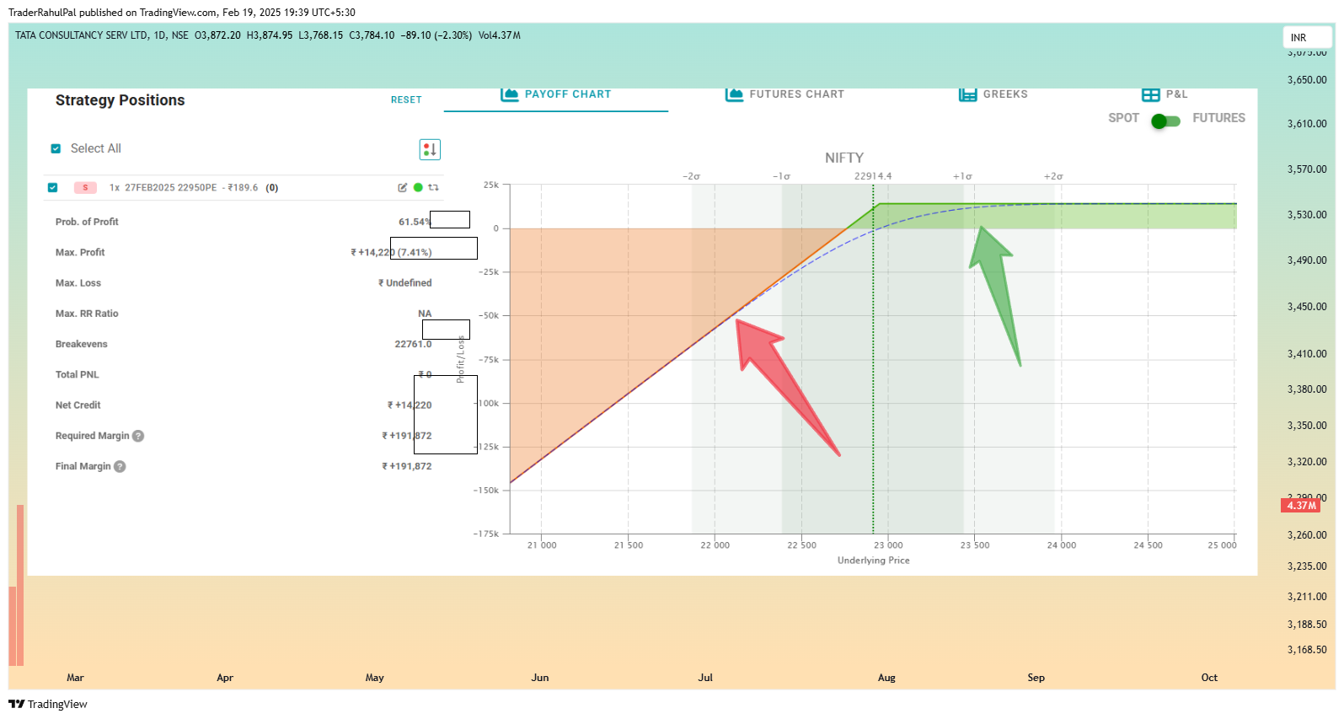
Task: Click the Jul month label on the time axis
Action: pos(705,678)
